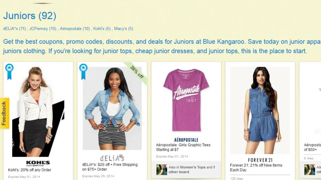321x180 pixels.
Task: Open the yellow Feedback side tab
Action: [5, 113]
